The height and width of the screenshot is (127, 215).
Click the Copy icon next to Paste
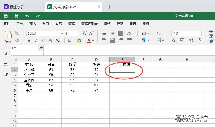click(x=17, y=33)
